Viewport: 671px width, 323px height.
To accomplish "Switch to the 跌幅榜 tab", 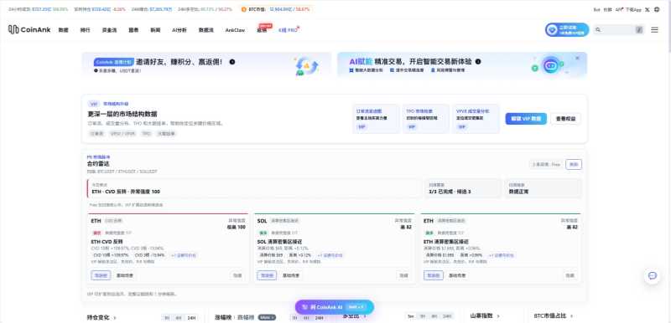I will (246, 317).
